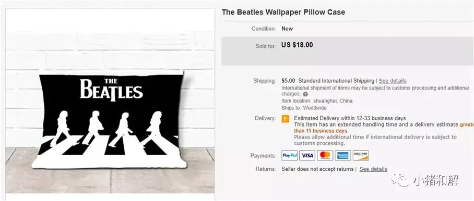The image size is (474, 201).
Task: Click the Beatles logo on pillow
Action: click(x=111, y=89)
